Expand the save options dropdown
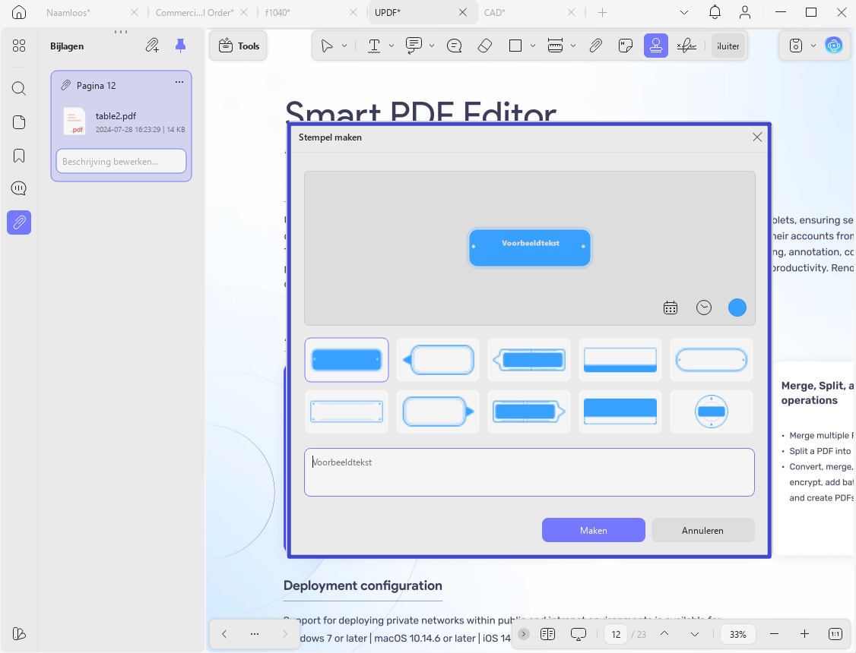Screen dimensions: 856x653 pyautogui.click(x=813, y=46)
